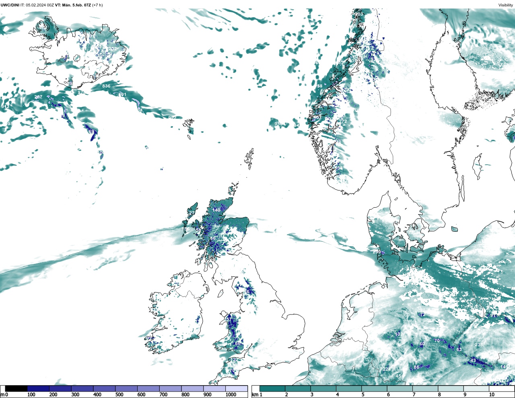Click the dark teal 1–2 km legend swatch
Viewport: 515px width, 398px height.
[x=272, y=388]
